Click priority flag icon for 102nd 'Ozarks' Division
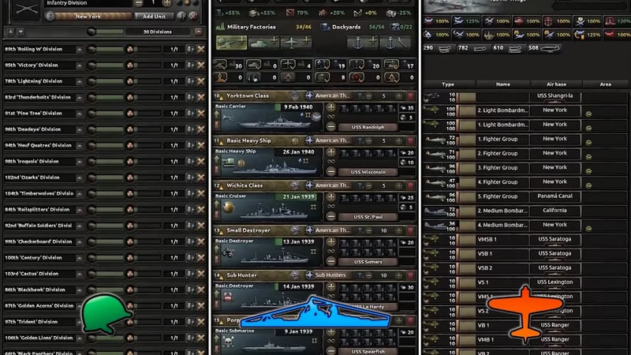This screenshot has height=355, width=631. click(x=190, y=177)
